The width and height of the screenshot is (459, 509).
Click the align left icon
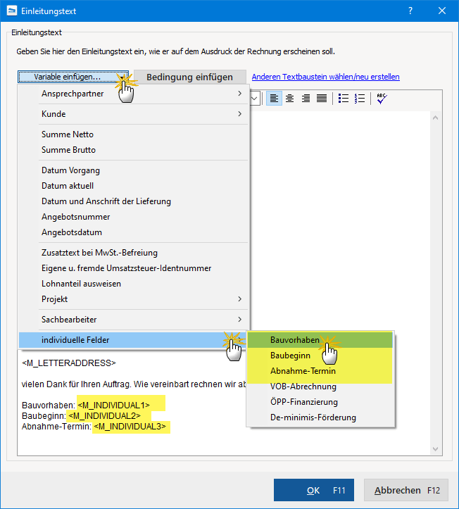[x=274, y=99]
